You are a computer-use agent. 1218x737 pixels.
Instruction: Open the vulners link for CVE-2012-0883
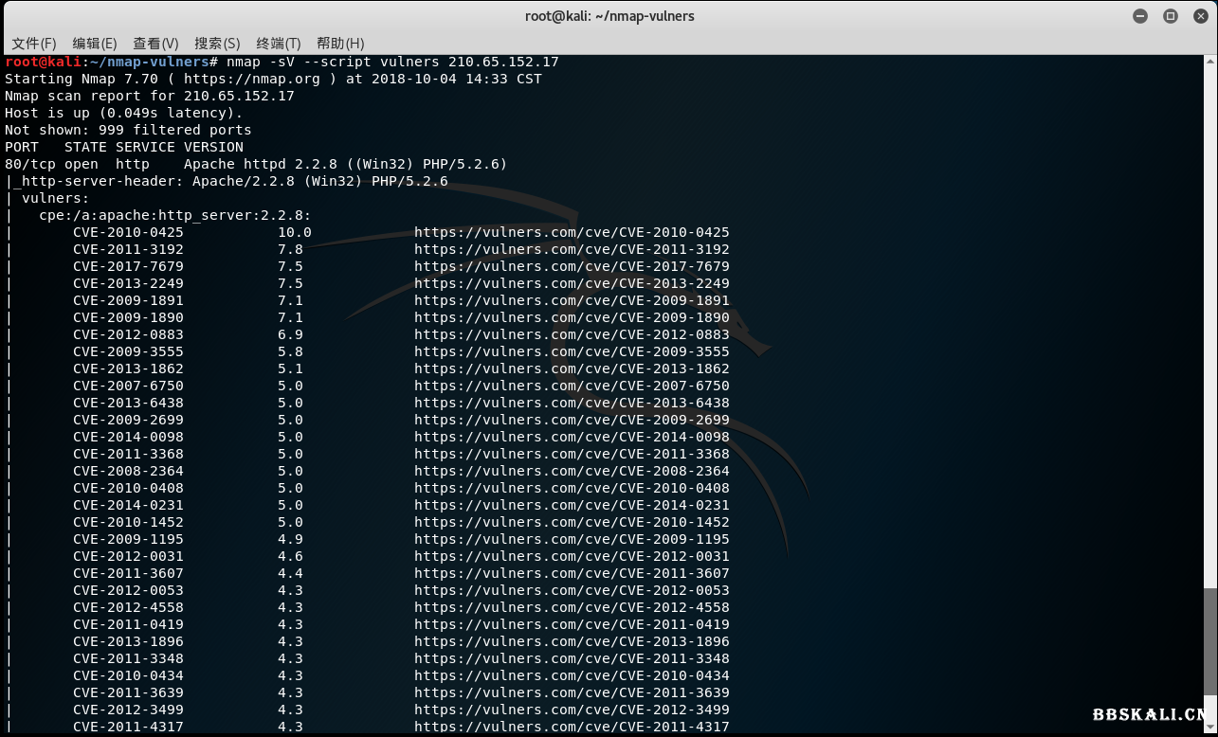click(x=572, y=335)
